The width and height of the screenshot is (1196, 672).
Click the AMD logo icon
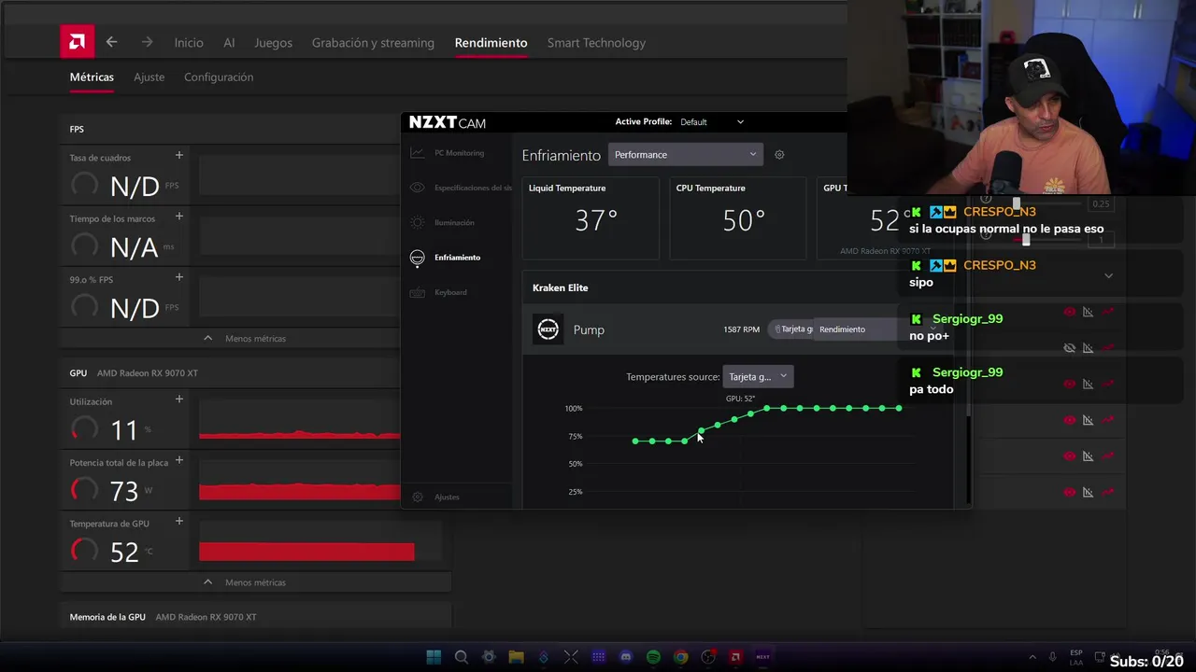click(78, 42)
